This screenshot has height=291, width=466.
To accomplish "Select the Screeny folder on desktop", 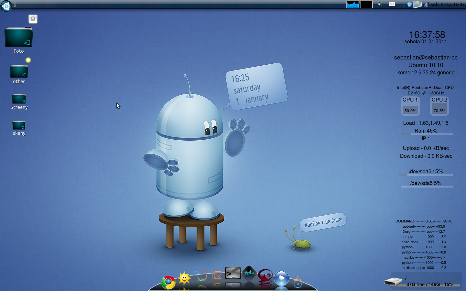I will [x=19, y=100].
